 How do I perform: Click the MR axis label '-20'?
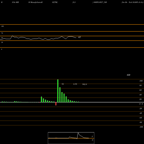pyautogui.click(x=141, y=109)
